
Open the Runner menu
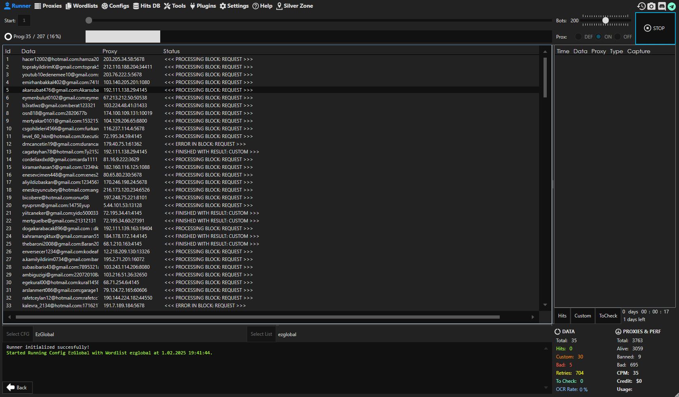[x=17, y=6]
